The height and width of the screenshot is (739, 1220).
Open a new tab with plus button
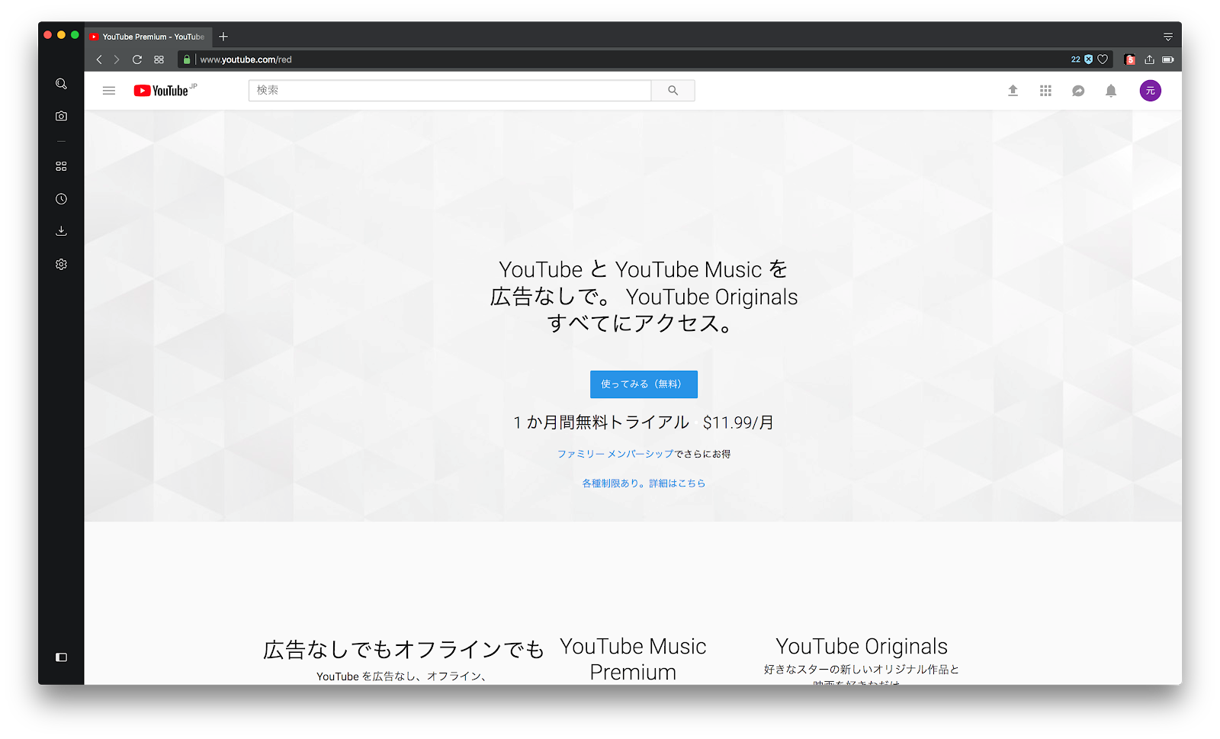point(223,37)
